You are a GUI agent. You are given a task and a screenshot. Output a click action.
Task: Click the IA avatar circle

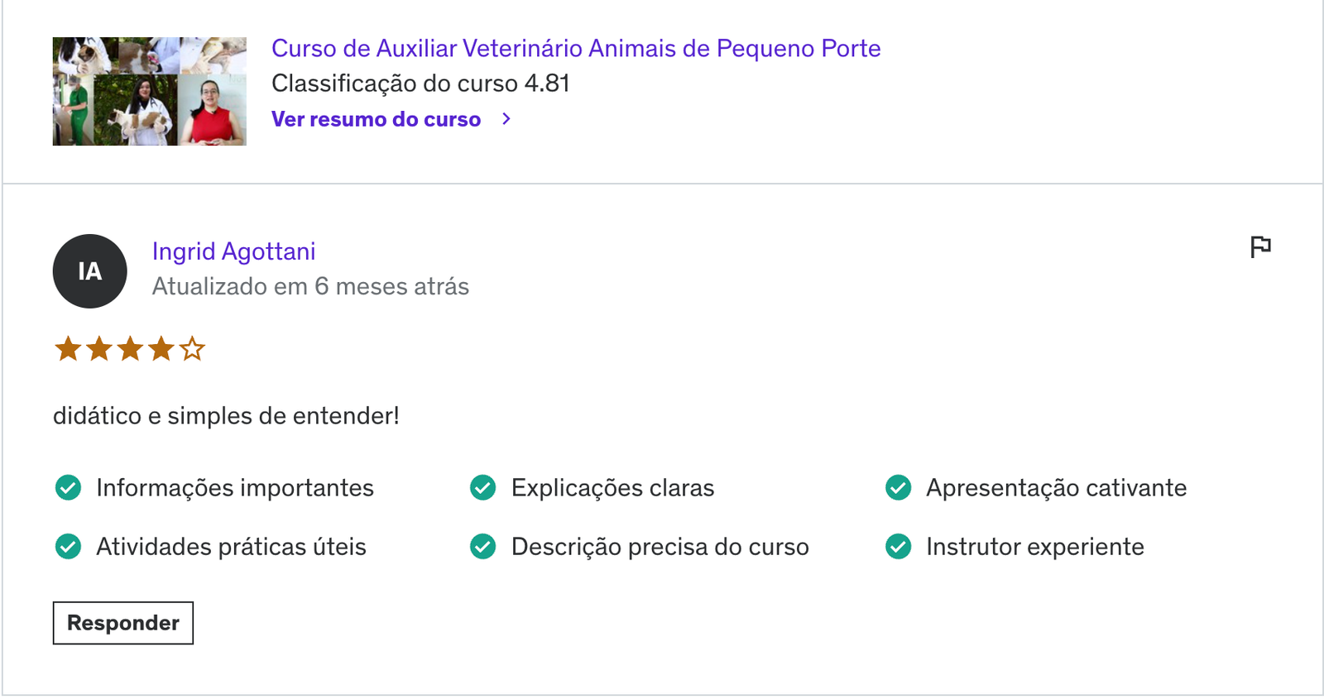90,271
